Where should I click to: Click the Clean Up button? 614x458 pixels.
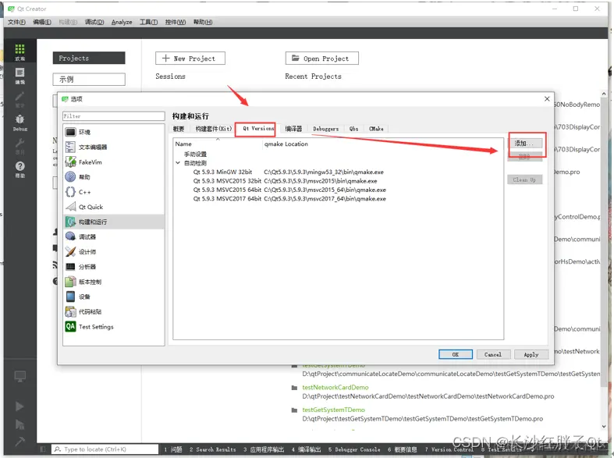525,180
